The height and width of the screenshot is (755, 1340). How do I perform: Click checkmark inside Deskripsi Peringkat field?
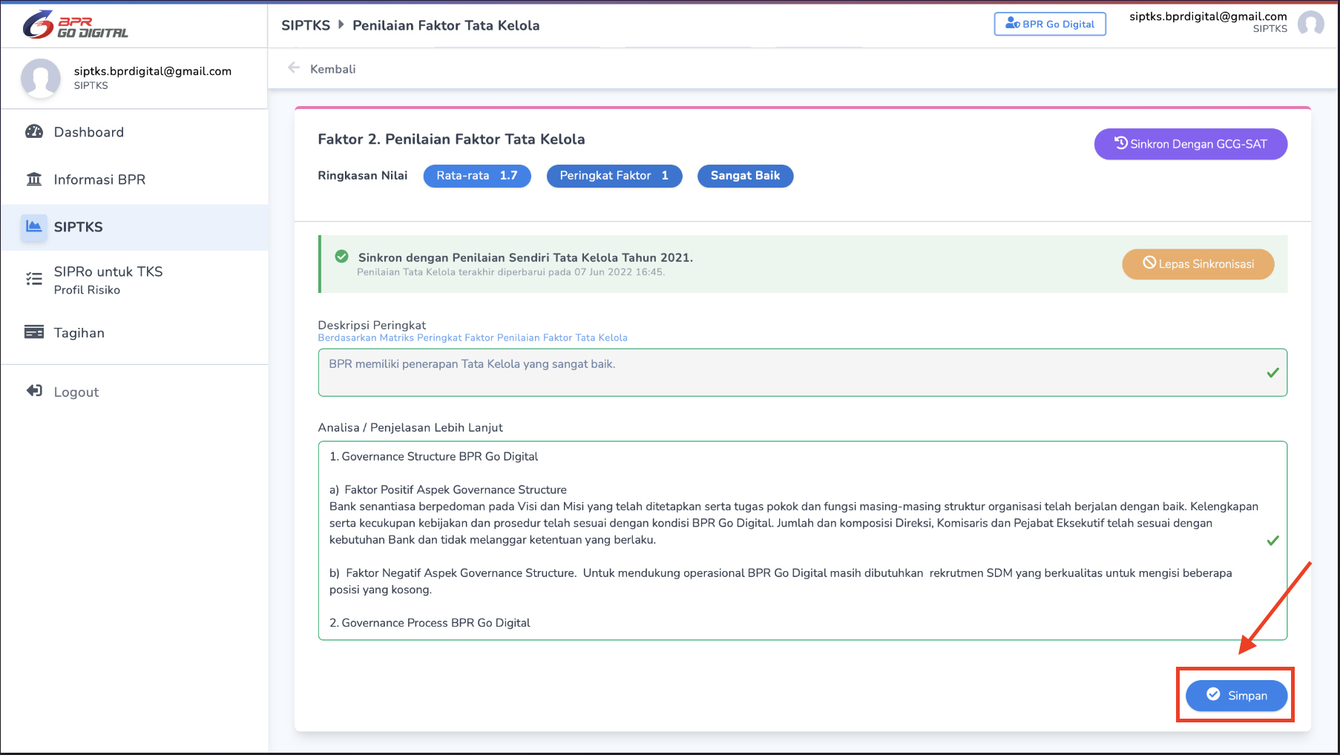[x=1272, y=372]
